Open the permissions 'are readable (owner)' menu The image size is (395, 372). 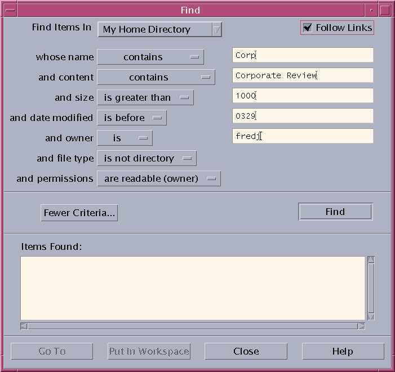click(158, 178)
